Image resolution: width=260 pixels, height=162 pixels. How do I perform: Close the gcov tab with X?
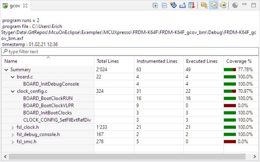click(25, 6)
